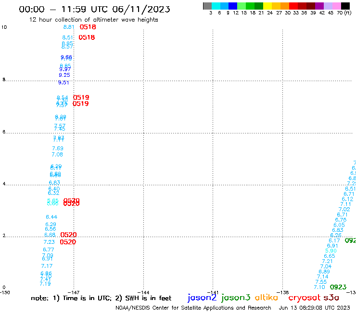Click the black swatch at legend end

(x=345, y=6)
